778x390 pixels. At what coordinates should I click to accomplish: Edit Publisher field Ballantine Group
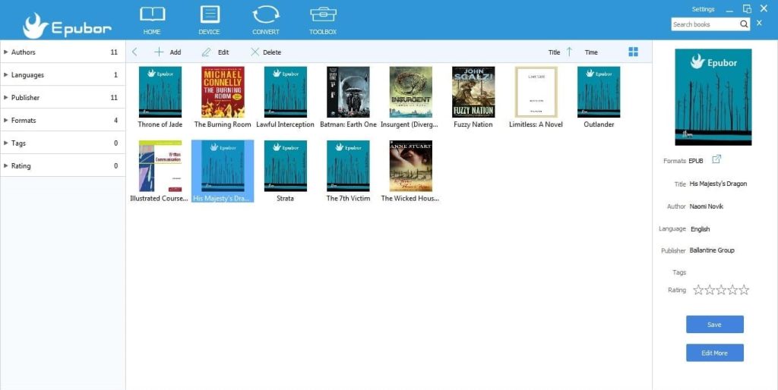coord(711,250)
